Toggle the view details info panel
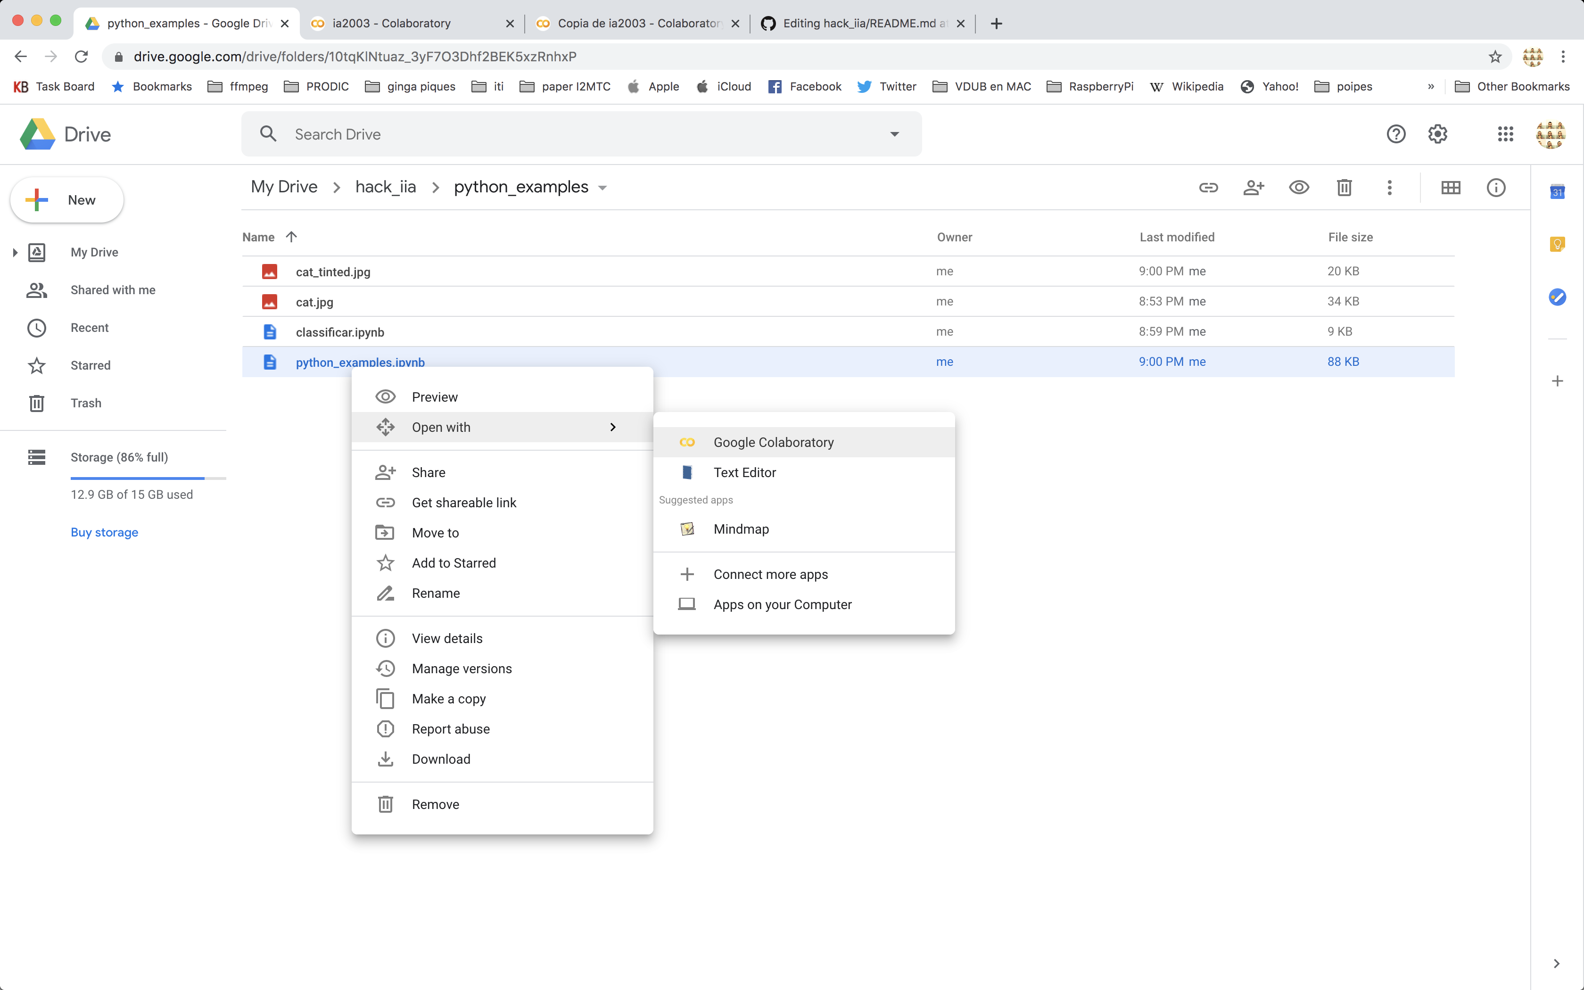The height and width of the screenshot is (990, 1584). 1496,188
